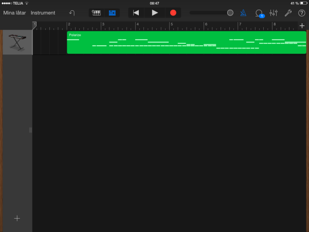
Task: Switch to keyboard instrument view
Action: tap(96, 13)
